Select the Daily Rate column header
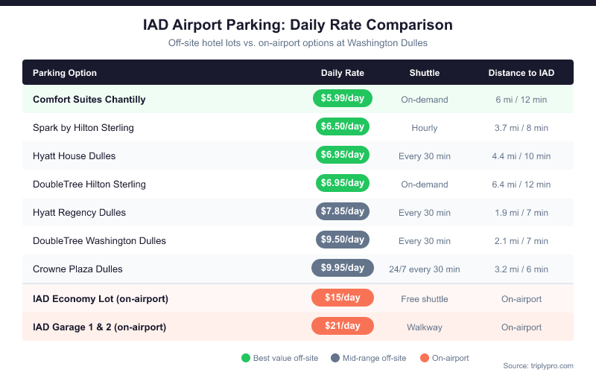The width and height of the screenshot is (596, 372). pos(343,73)
